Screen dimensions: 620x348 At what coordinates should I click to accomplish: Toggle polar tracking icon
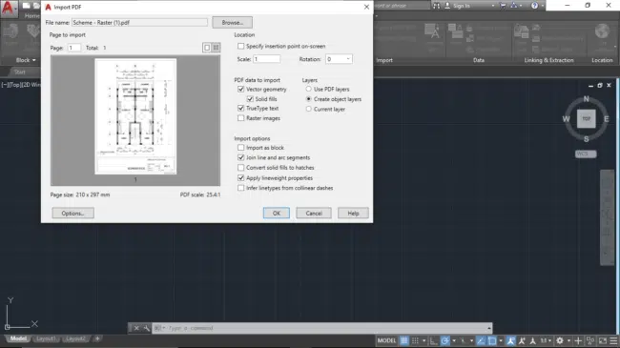(444, 340)
